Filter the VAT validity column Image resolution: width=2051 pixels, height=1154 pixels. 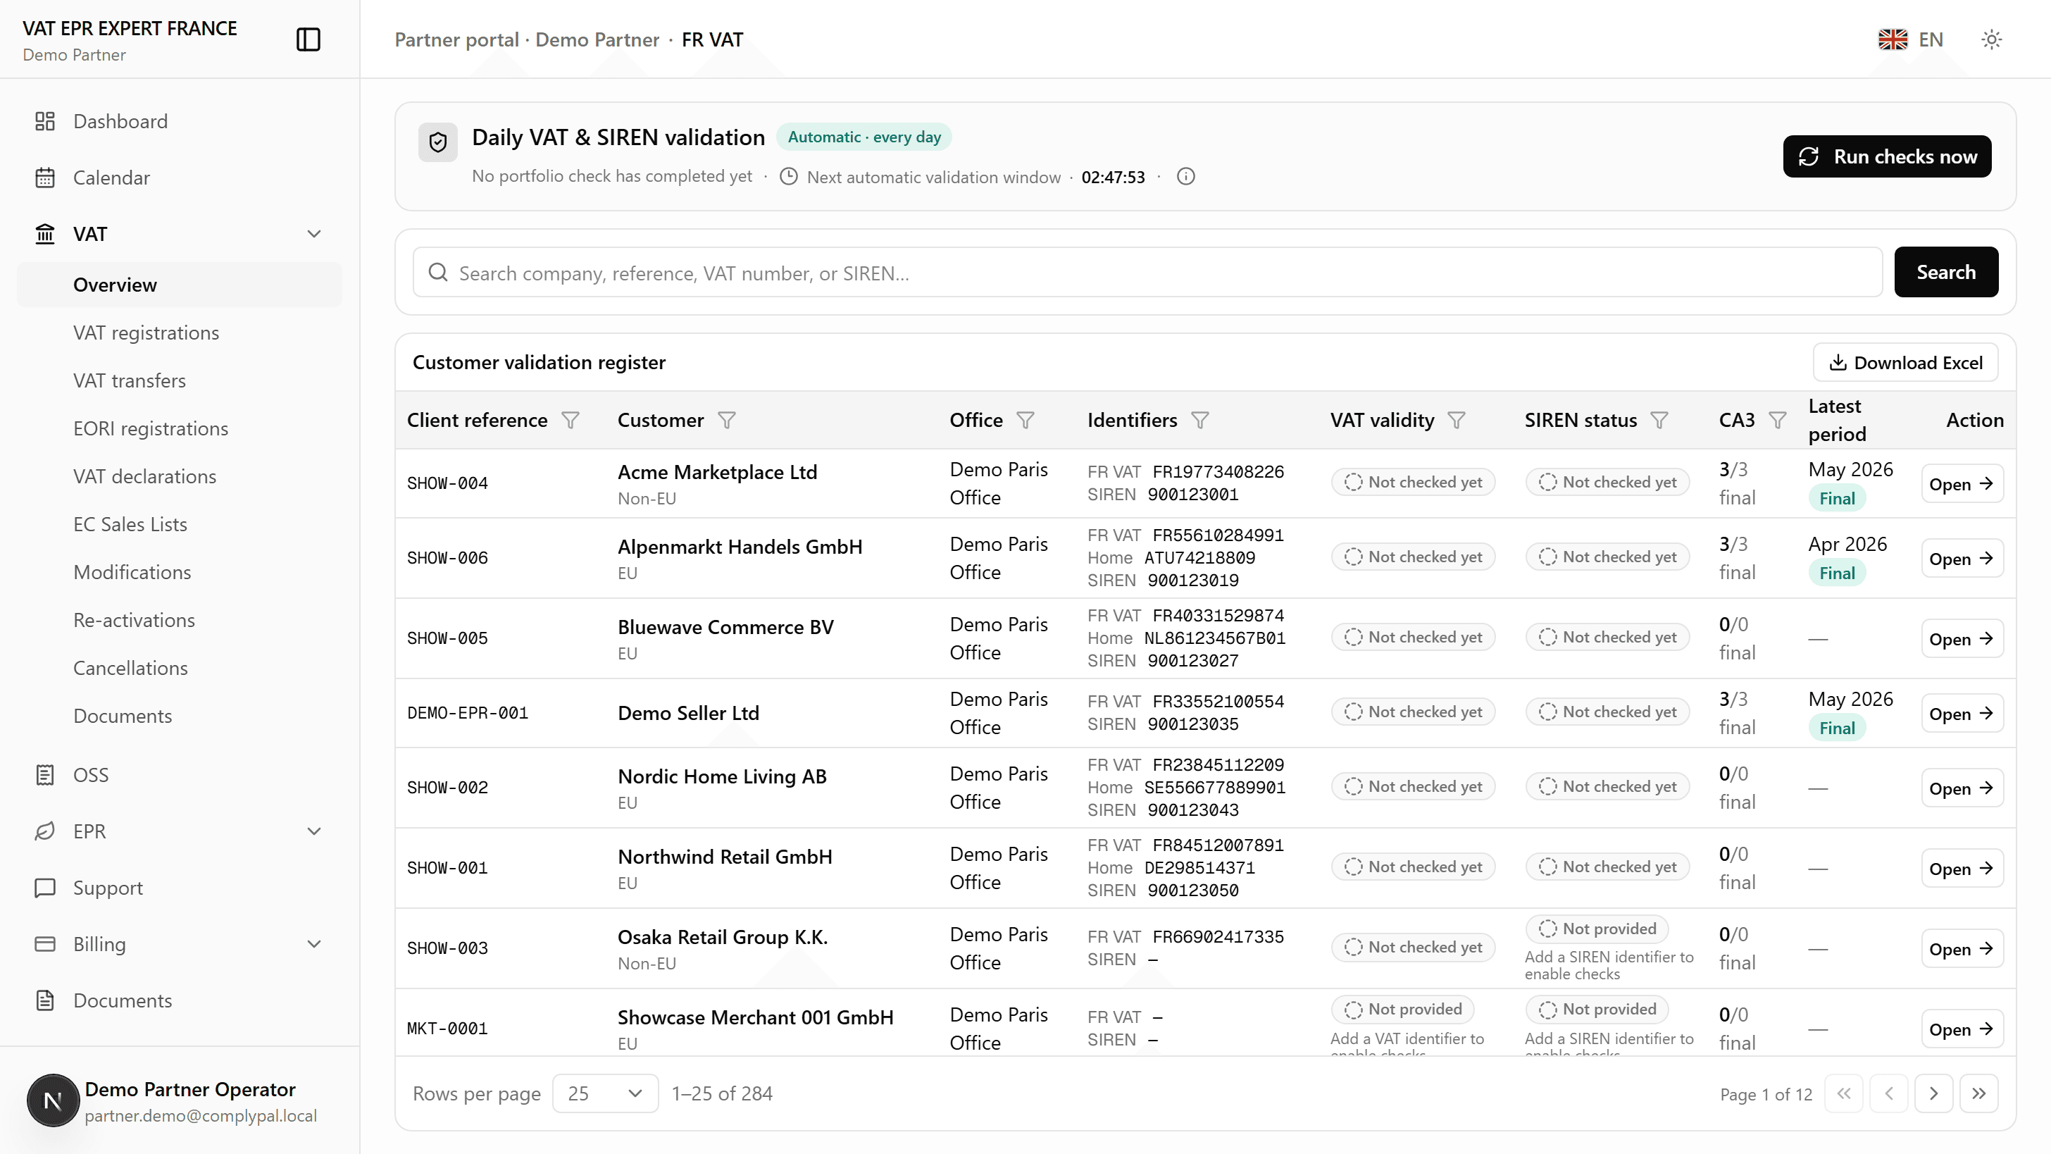click(1457, 420)
